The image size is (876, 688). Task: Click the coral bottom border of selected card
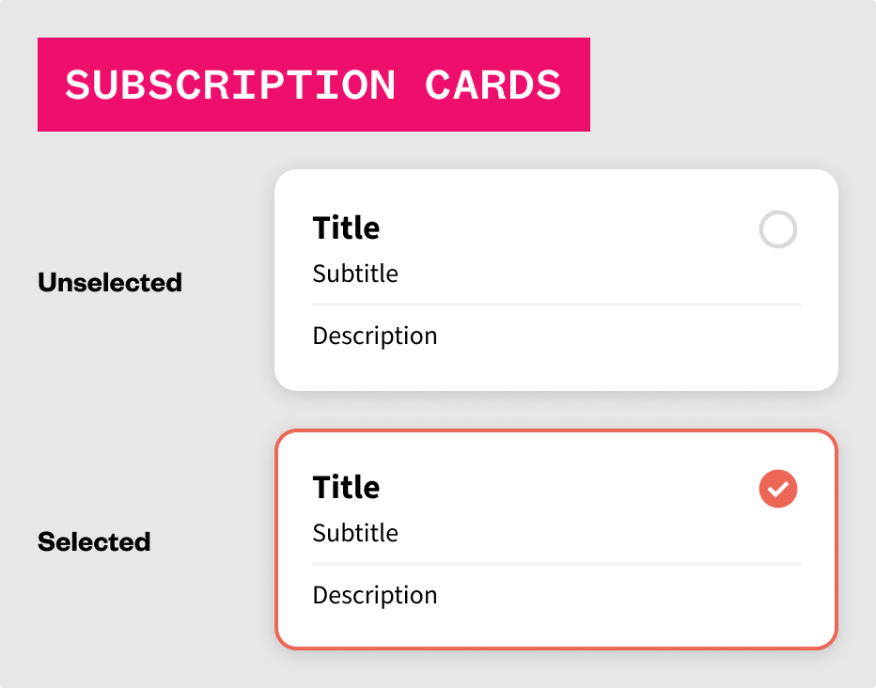[556, 647]
